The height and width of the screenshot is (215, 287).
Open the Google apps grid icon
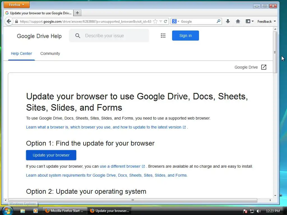pyautogui.click(x=163, y=36)
